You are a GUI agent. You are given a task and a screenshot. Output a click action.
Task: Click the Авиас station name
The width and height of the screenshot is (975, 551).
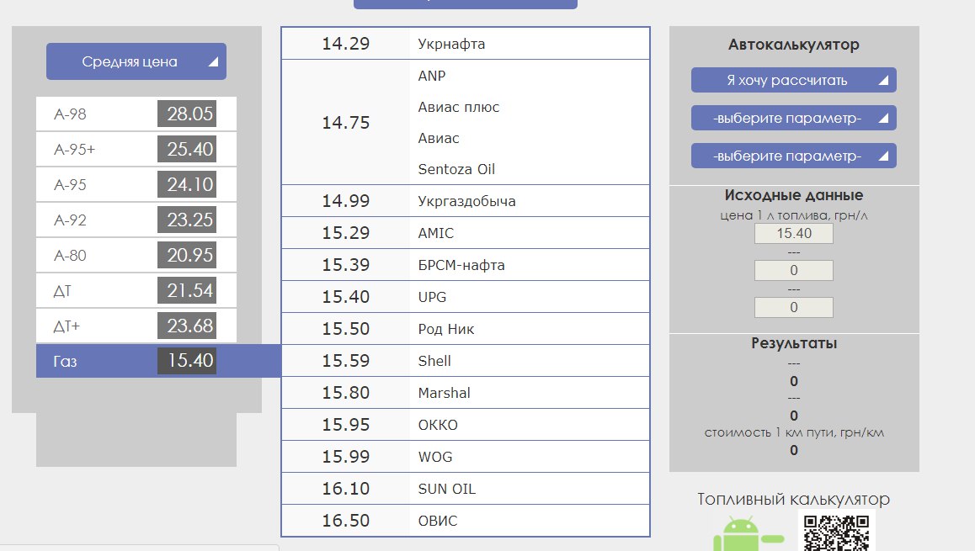[x=439, y=138]
